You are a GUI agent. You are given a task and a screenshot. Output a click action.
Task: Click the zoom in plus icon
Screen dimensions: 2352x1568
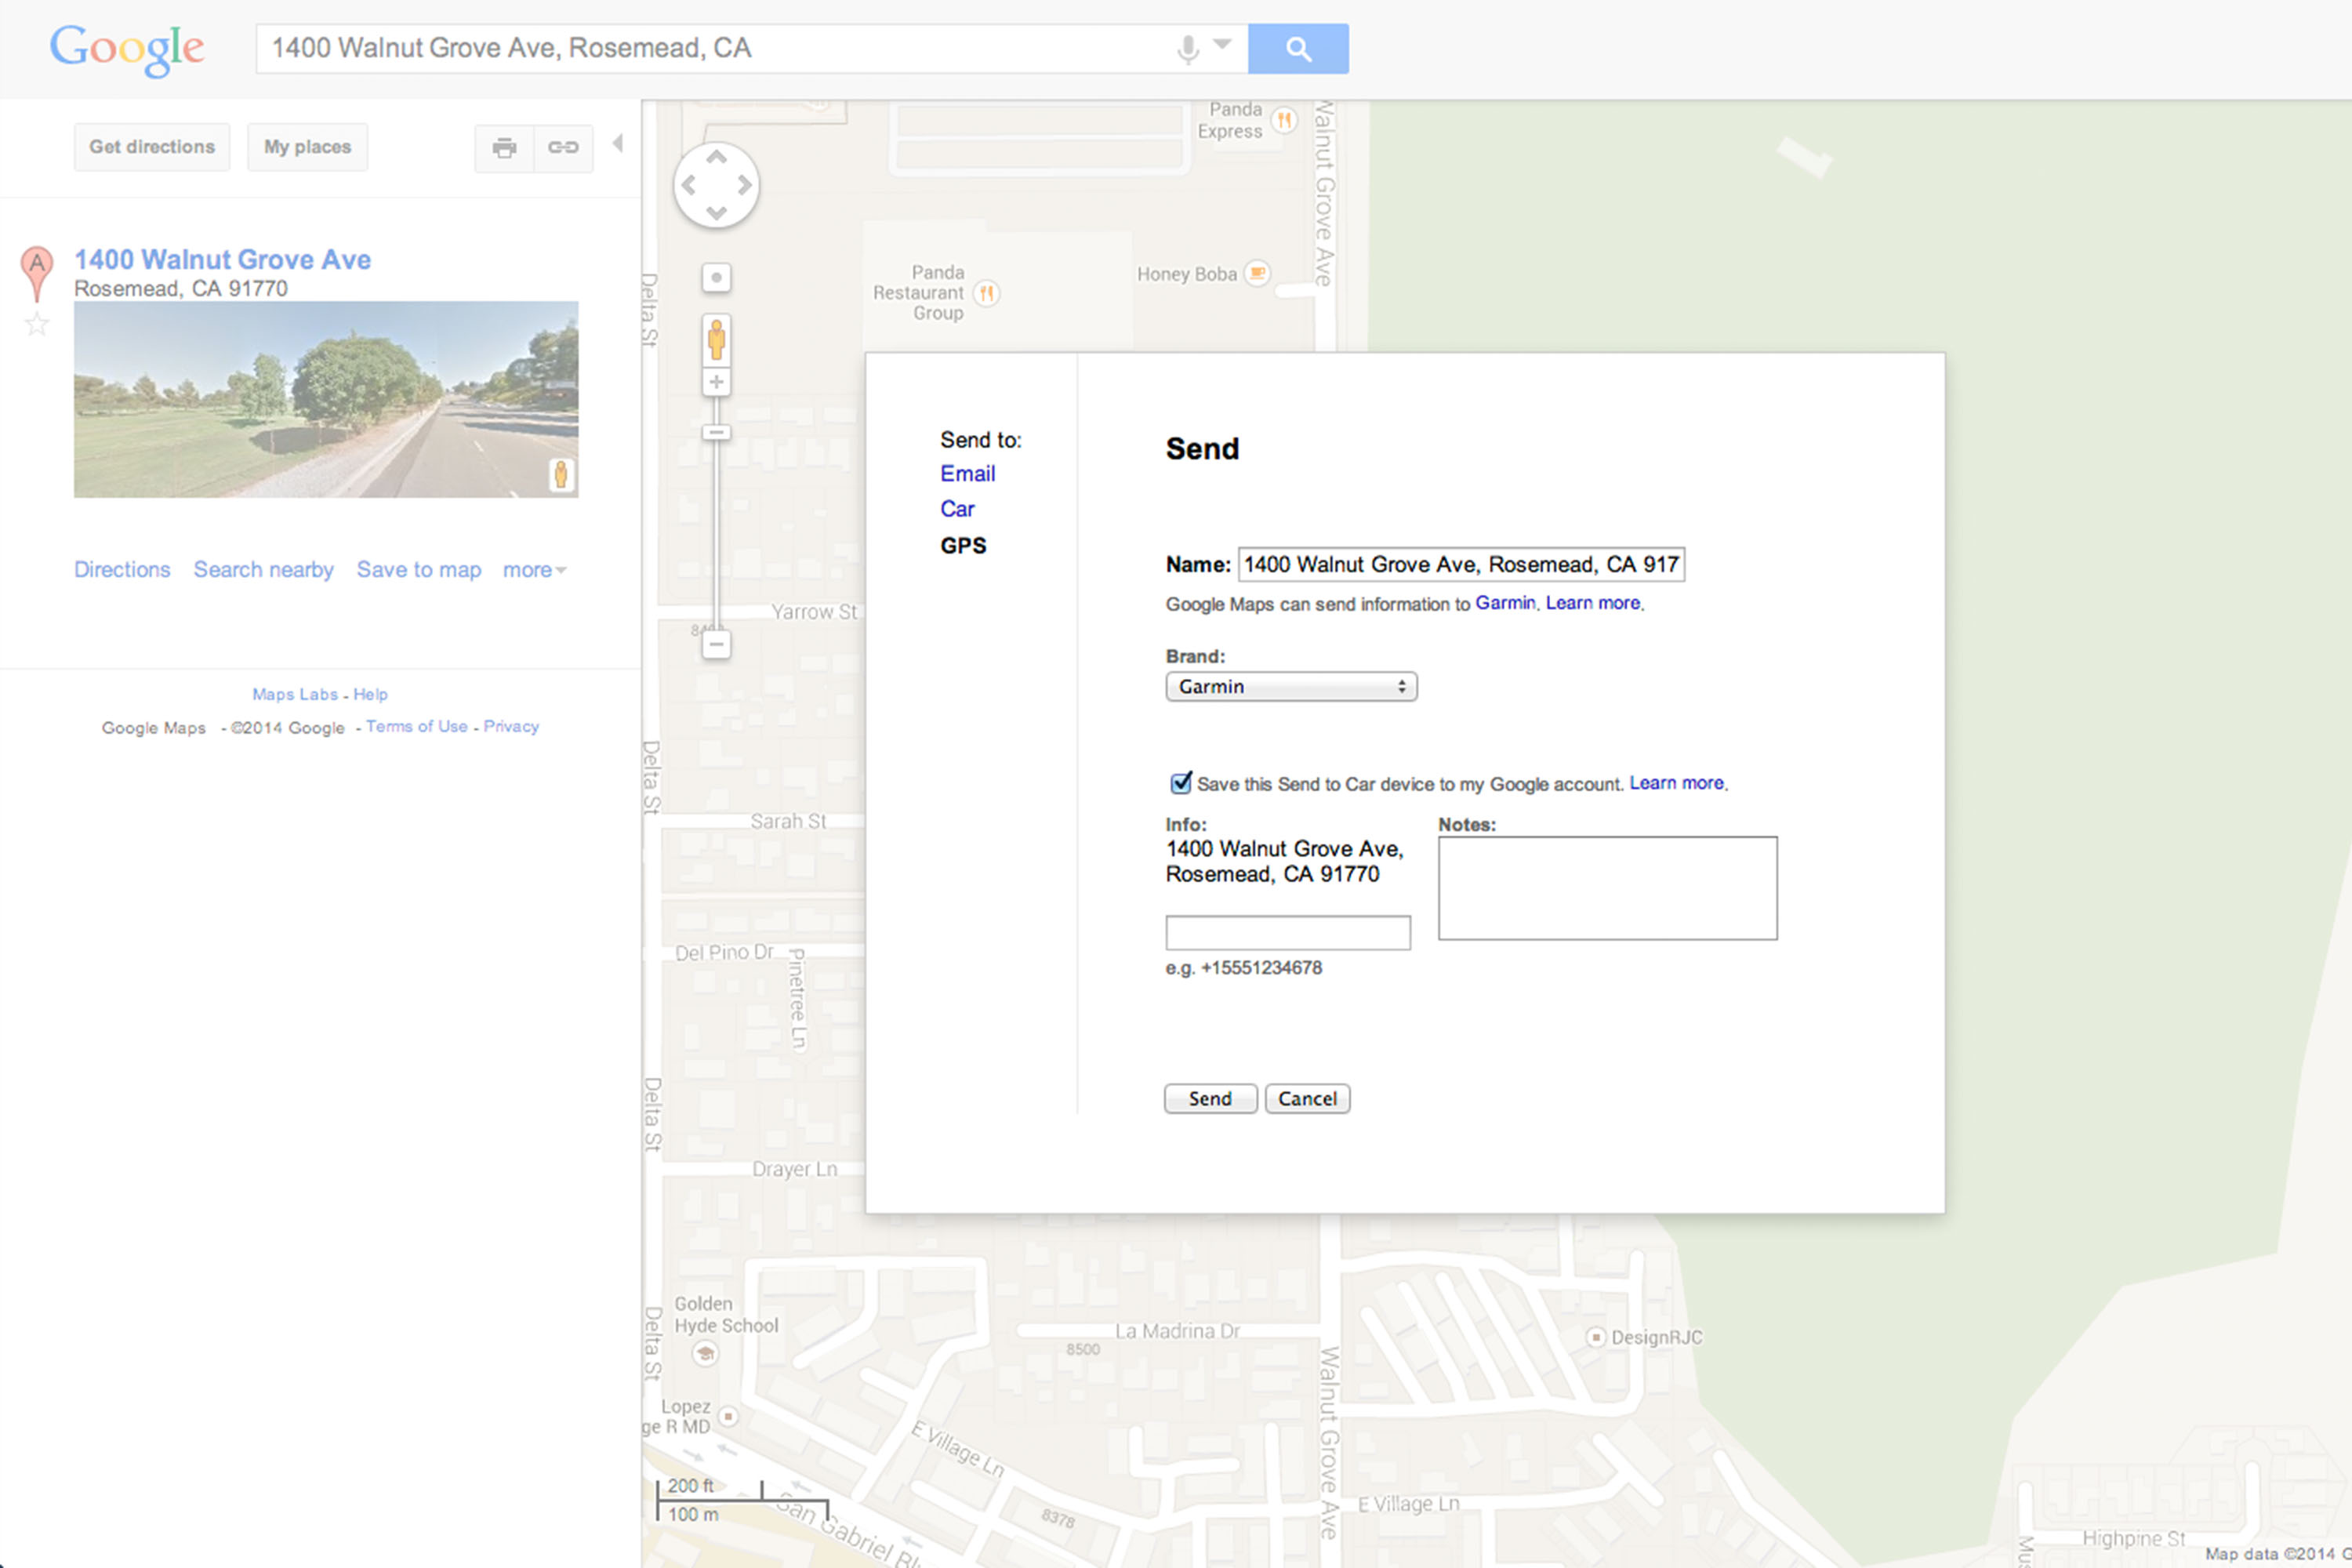(716, 381)
